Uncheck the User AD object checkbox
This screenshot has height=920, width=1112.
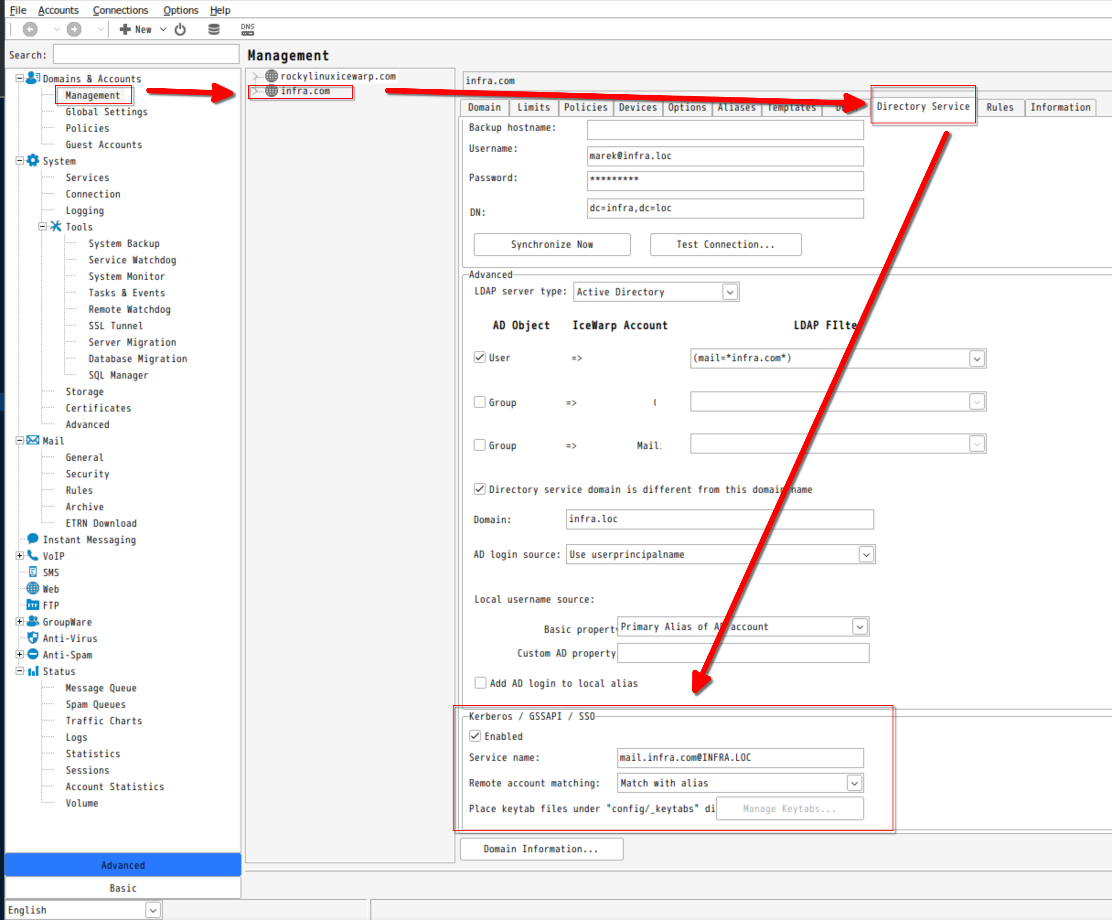pos(480,358)
